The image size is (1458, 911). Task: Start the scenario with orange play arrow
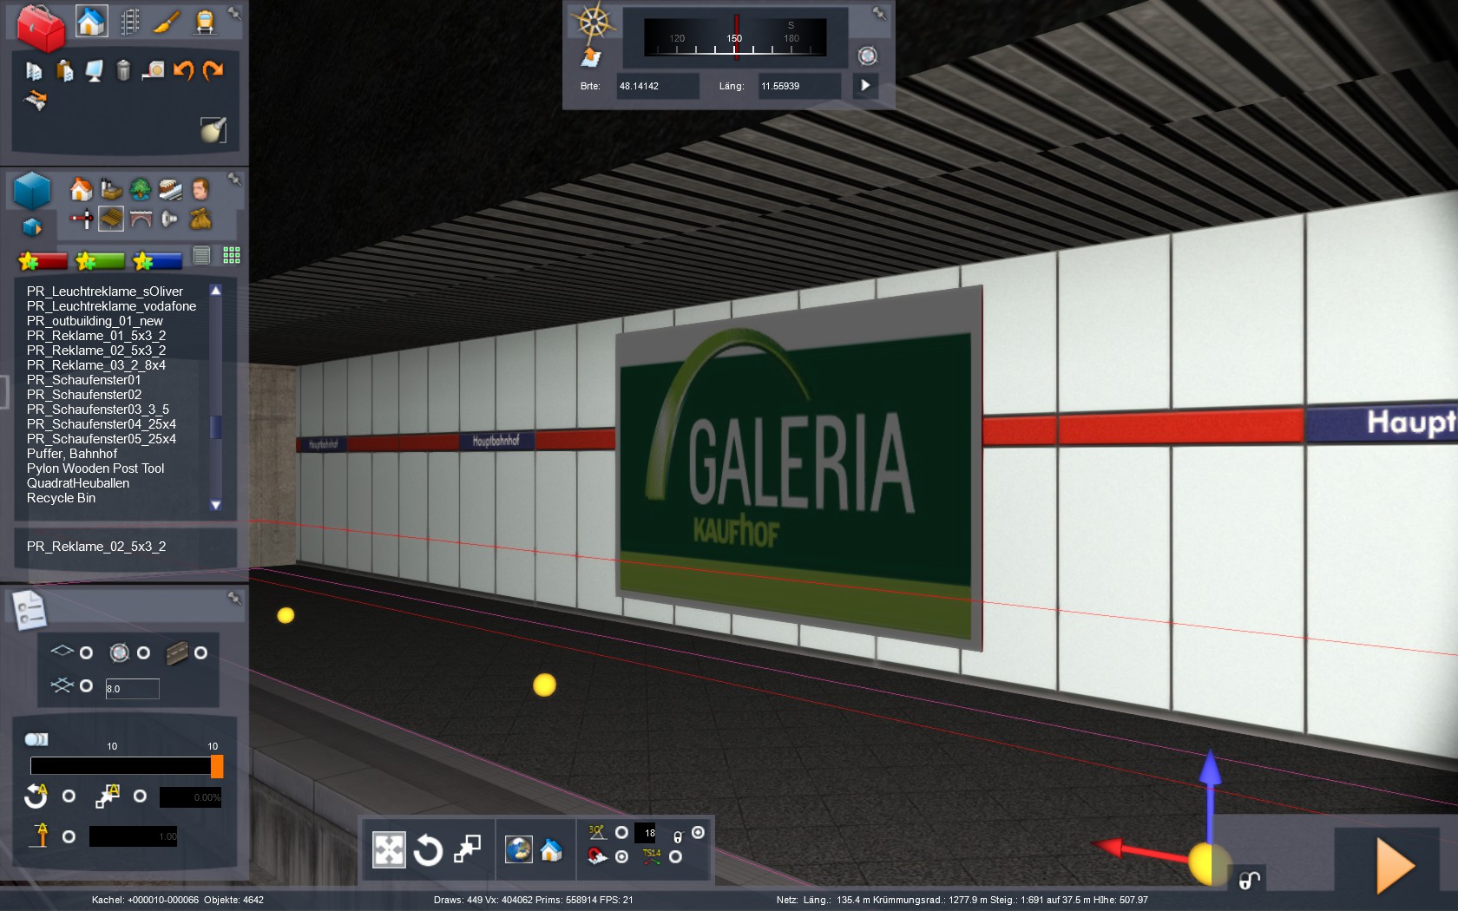point(1396,866)
